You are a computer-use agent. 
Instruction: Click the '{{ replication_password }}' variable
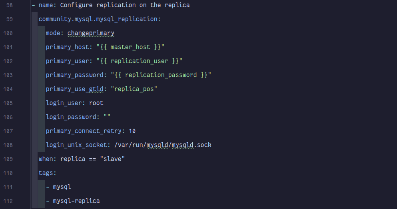(161, 75)
